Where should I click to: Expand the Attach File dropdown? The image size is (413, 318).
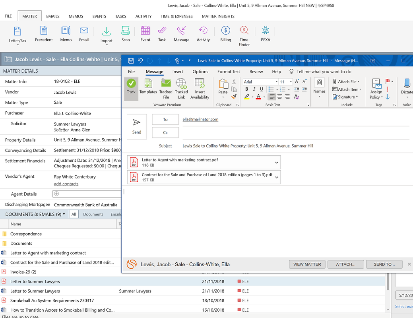coord(359,81)
